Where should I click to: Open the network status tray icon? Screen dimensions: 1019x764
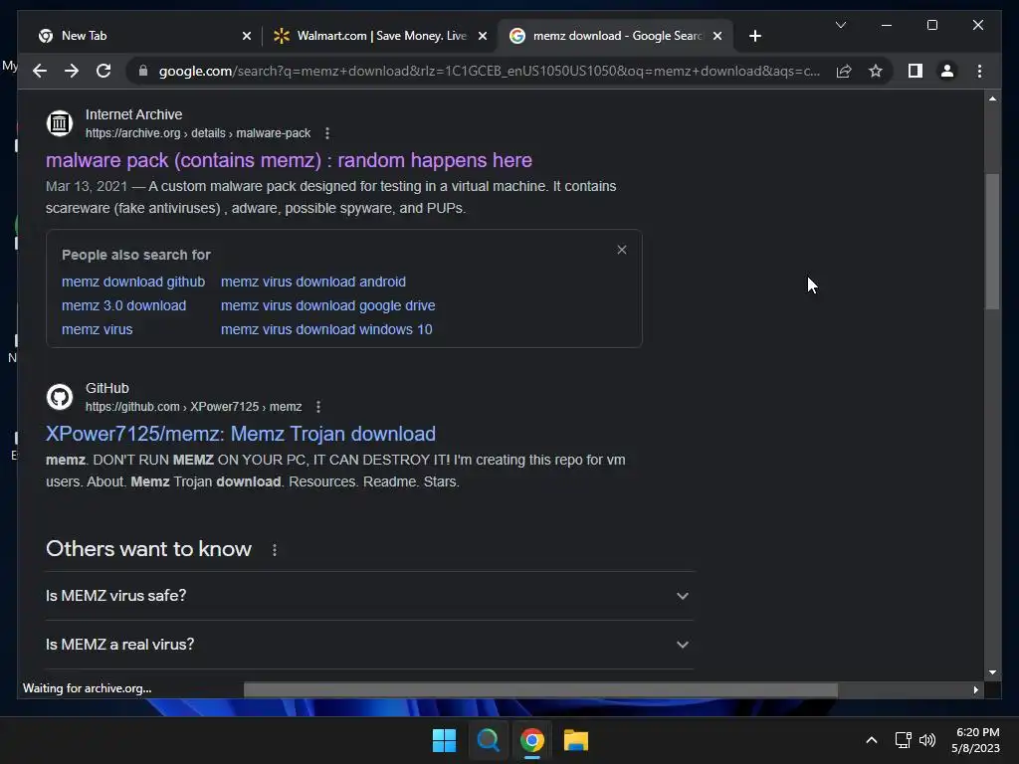point(903,740)
